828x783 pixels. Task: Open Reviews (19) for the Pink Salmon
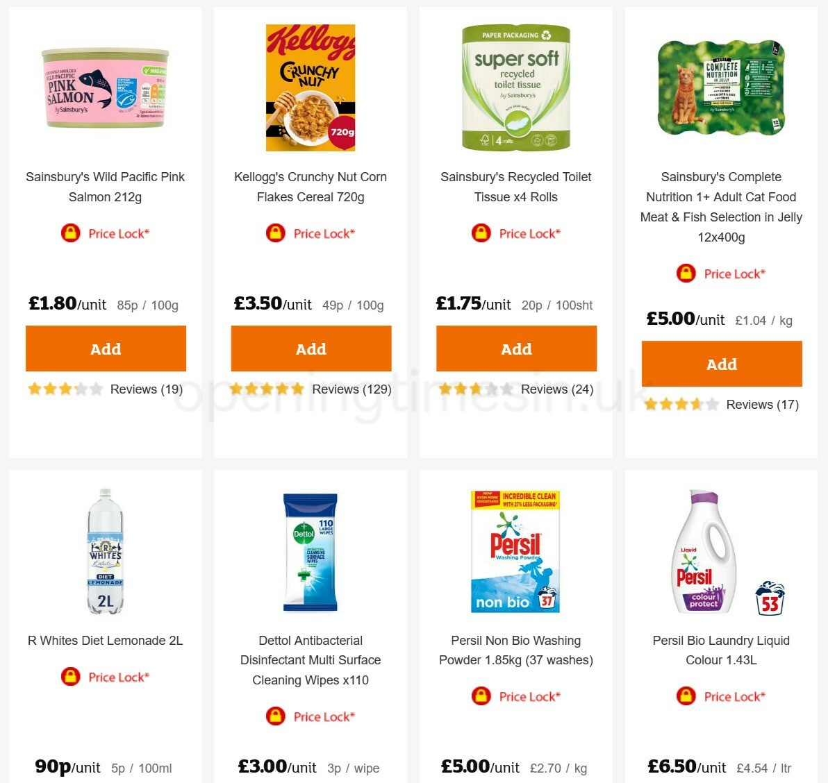point(146,389)
